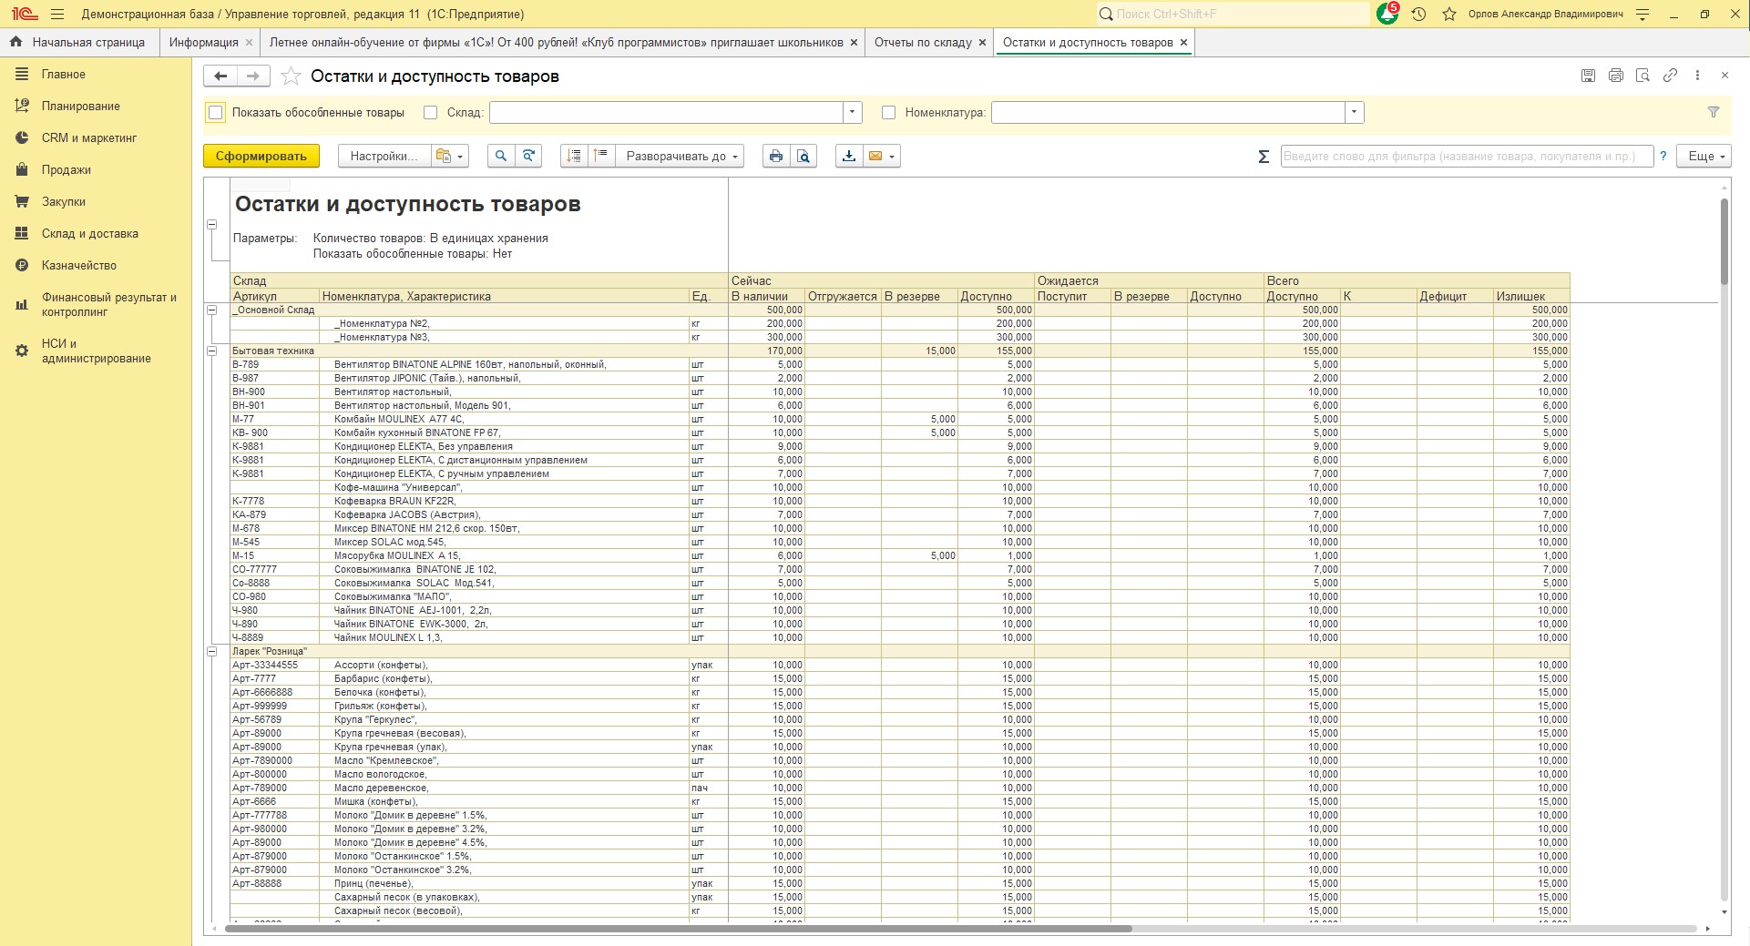This screenshot has width=1750, height=946.
Task: Click the find next icon
Action: tap(528, 156)
